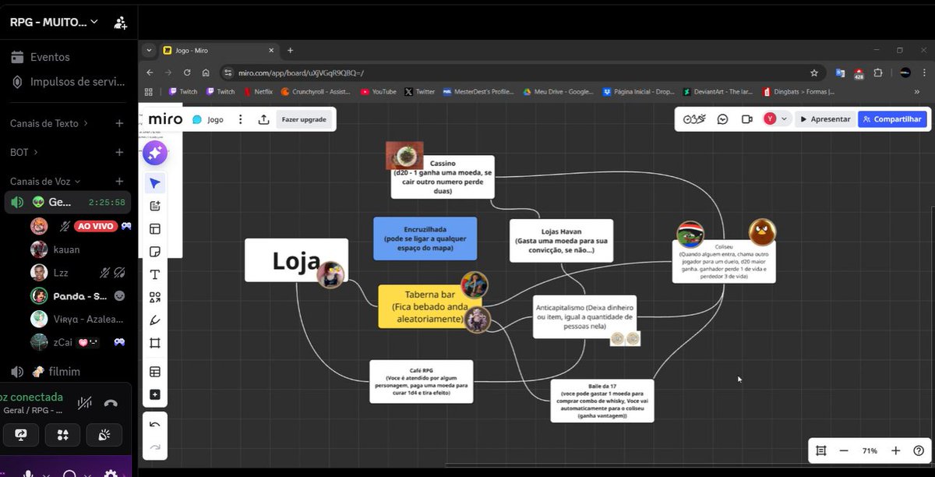Start a video call in Miro
935x477 pixels.
point(746,119)
